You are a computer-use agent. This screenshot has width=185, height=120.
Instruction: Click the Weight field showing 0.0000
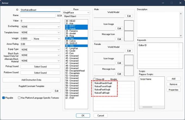[x=26, y=39]
